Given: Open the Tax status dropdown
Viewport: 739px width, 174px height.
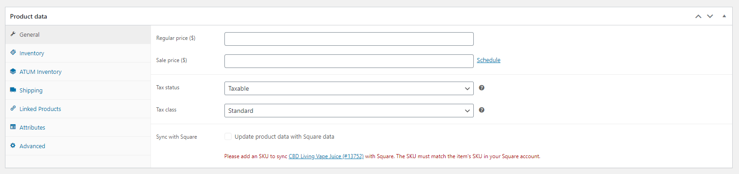Looking at the screenshot, I should tap(349, 88).
